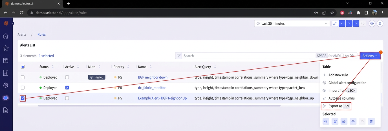Click the greyed cloud Selected icon
The image size is (388, 131).
362,121
